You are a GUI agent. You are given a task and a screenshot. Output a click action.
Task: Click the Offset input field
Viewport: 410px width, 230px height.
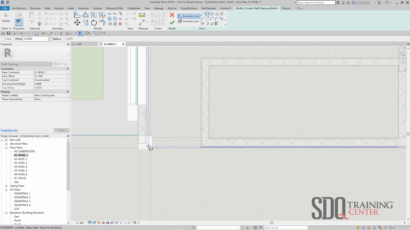tap(36, 39)
